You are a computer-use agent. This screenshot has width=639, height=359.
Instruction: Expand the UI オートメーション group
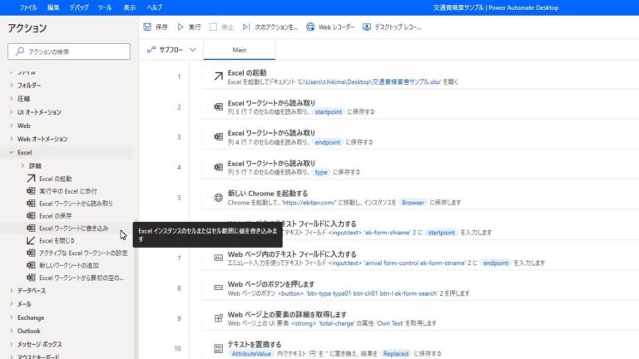click(x=12, y=112)
